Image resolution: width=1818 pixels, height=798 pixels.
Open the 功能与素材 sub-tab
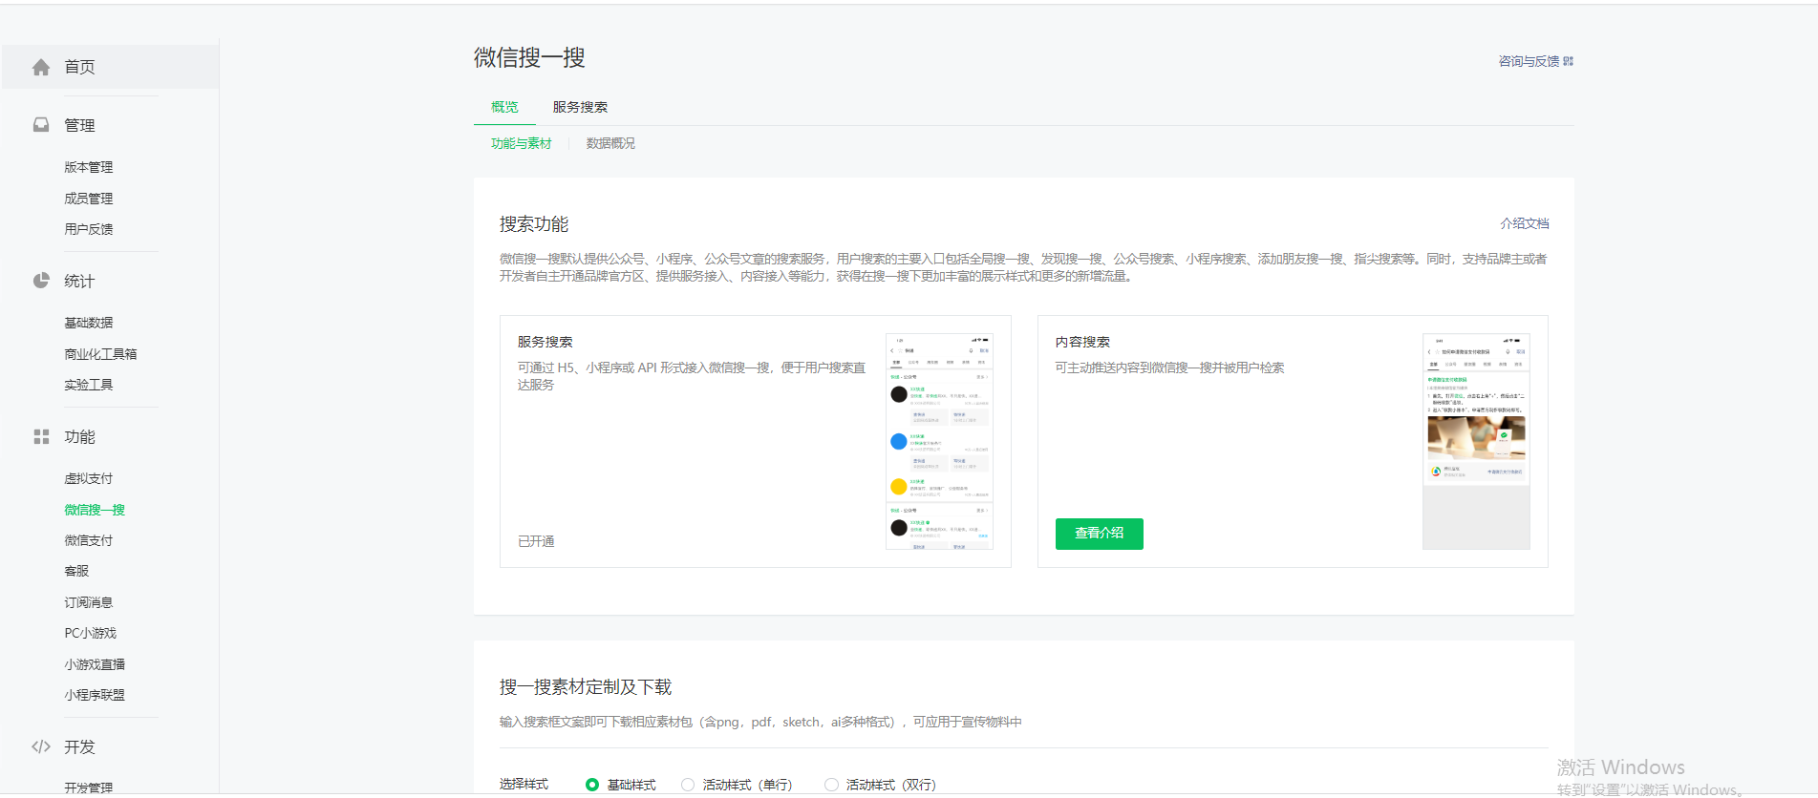click(x=522, y=143)
